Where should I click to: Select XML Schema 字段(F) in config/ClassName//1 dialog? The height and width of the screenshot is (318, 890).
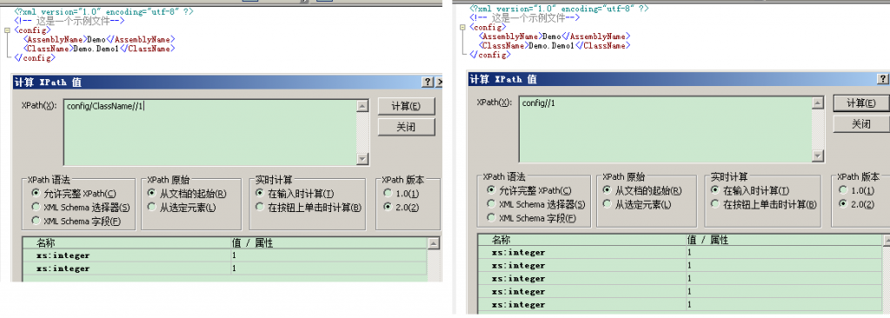76,221
